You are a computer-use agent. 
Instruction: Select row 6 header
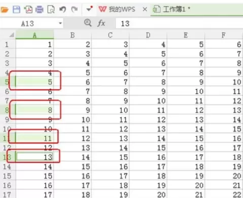point(8,92)
